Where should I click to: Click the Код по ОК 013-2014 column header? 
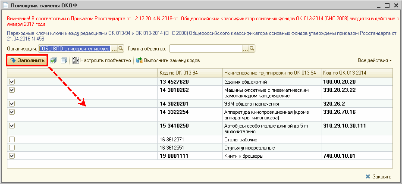357,73
